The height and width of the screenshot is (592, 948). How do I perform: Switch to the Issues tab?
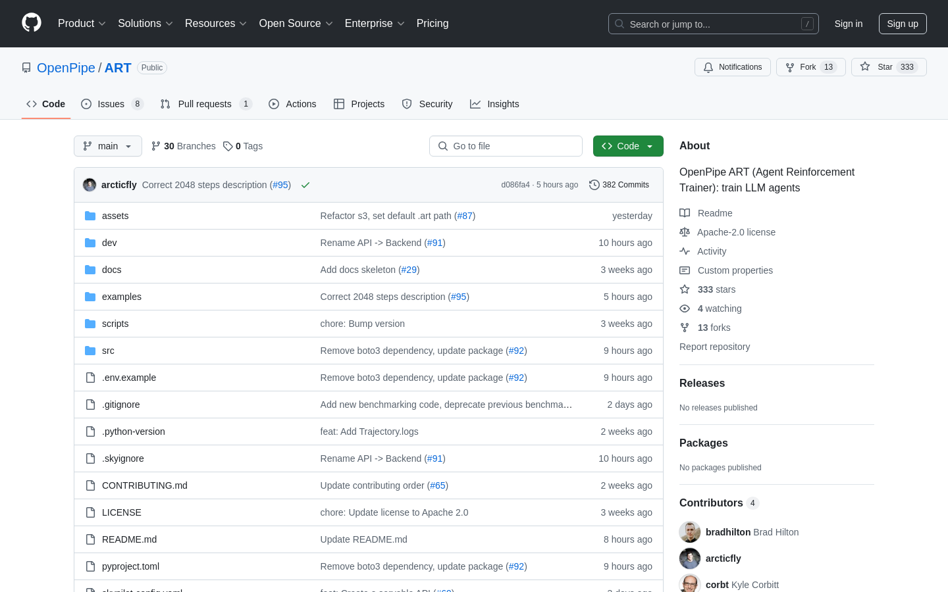[112, 104]
